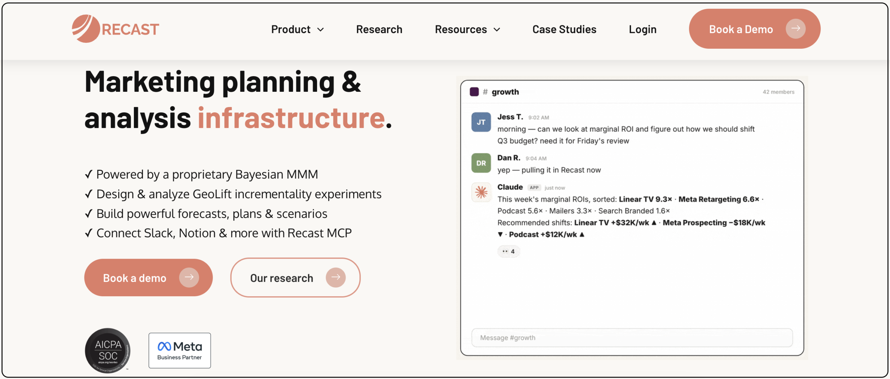Click the arrow icon in Book a Demo header button
Viewport: 890px width, 379px height.
coord(795,29)
